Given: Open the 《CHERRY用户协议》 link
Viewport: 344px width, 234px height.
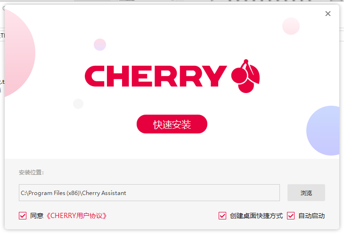Looking at the screenshot, I should [x=76, y=216].
